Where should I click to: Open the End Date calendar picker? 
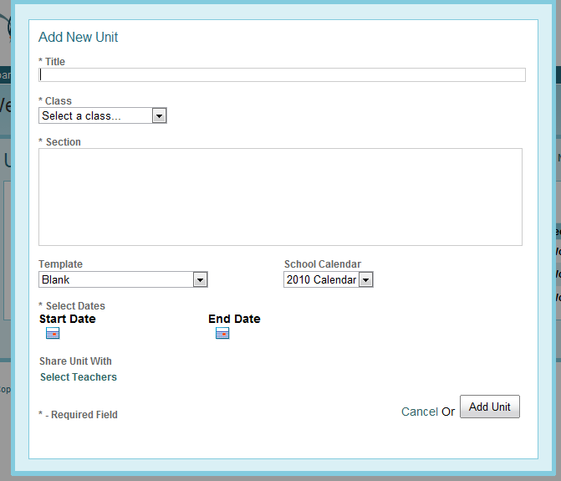pos(222,334)
